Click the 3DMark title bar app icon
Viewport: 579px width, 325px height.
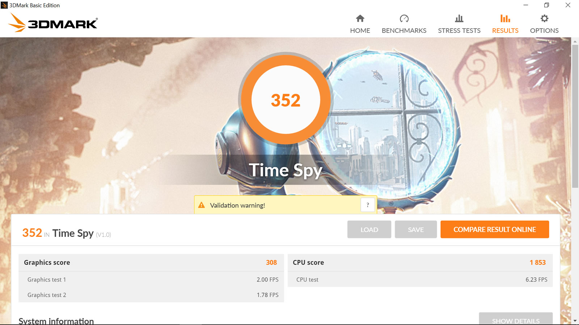click(4, 5)
